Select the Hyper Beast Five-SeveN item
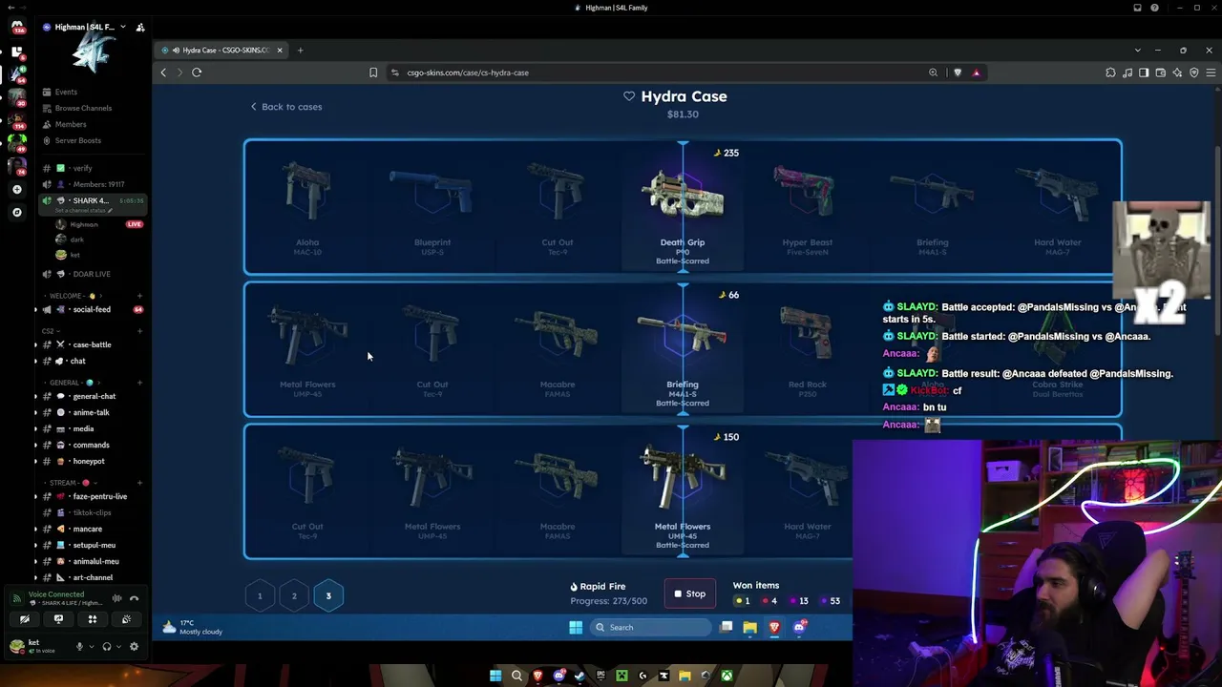 807,208
